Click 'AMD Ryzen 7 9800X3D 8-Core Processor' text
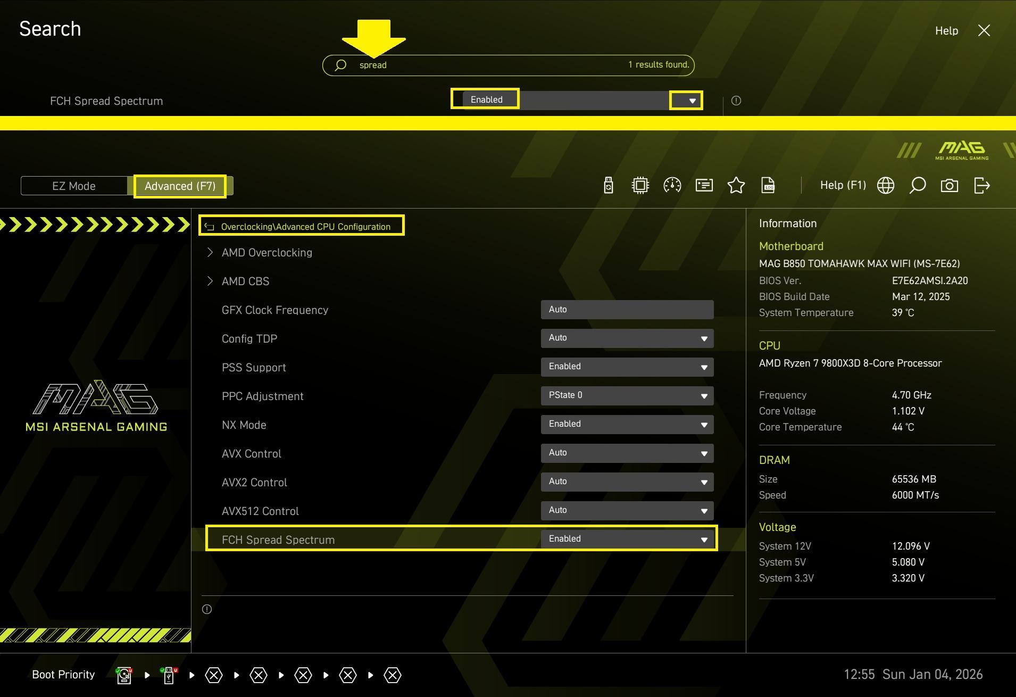The width and height of the screenshot is (1016, 697). pos(851,363)
